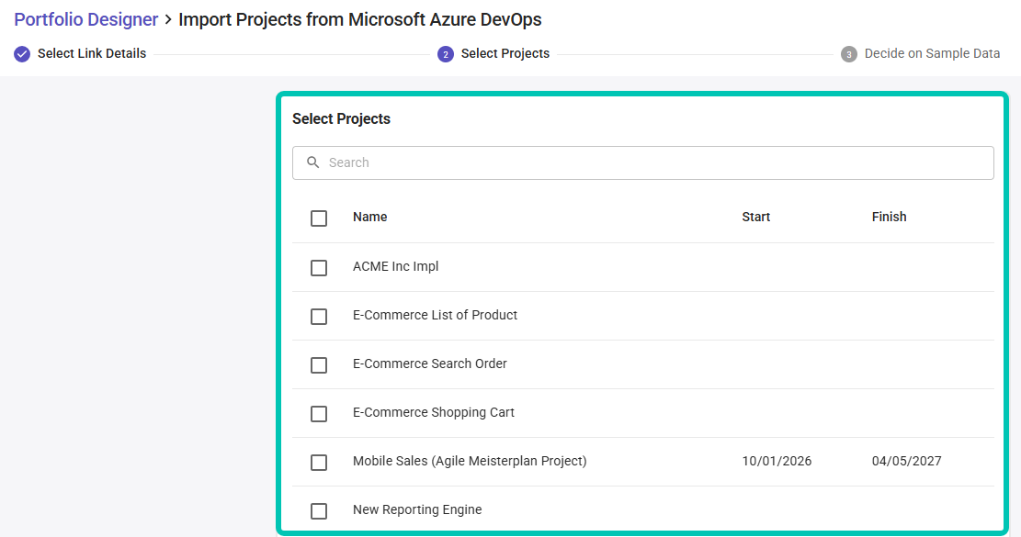Select E-Commerce Search Order name
Viewport: 1021px width, 537px height.
(430, 364)
